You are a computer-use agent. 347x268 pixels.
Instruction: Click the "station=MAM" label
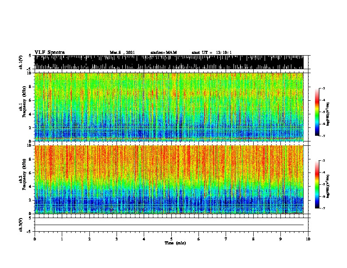tap(163, 53)
